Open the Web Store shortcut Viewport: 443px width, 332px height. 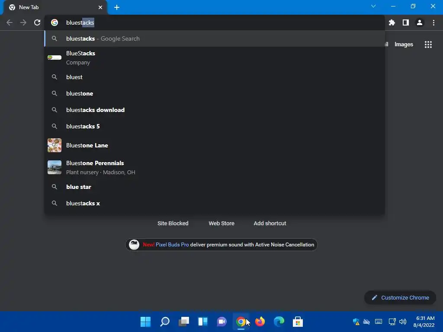coord(221,223)
